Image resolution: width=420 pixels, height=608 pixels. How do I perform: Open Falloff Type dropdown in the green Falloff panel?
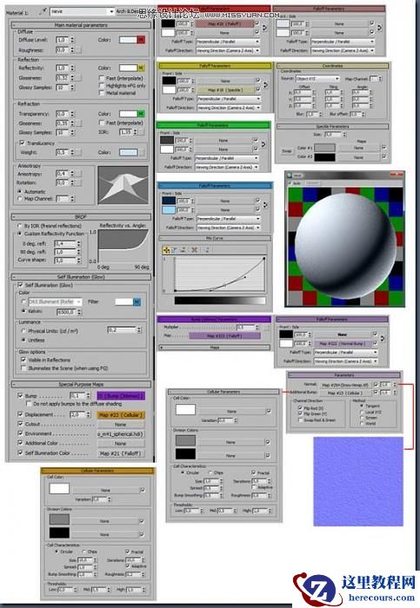pos(227,158)
